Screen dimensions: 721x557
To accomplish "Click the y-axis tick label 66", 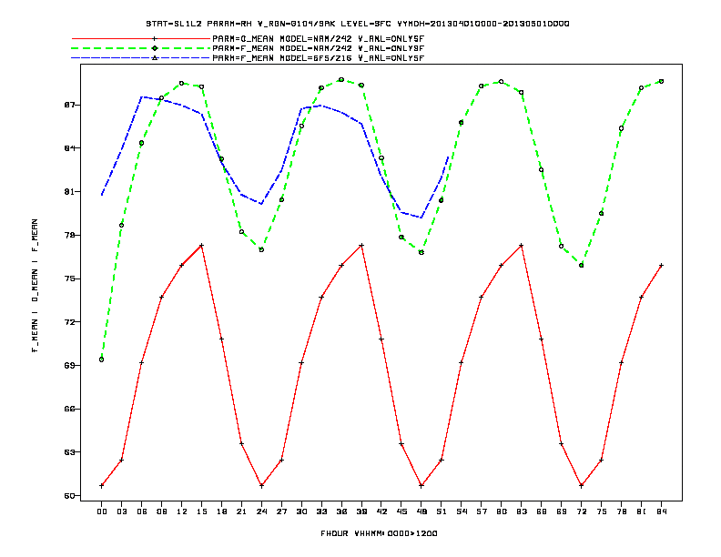I will (x=69, y=409).
